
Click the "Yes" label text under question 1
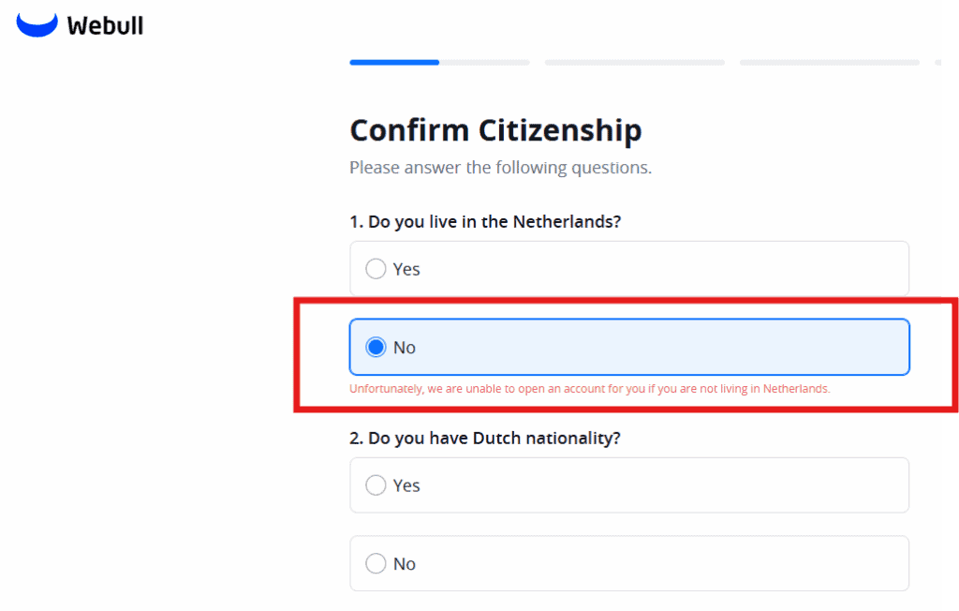[406, 269]
